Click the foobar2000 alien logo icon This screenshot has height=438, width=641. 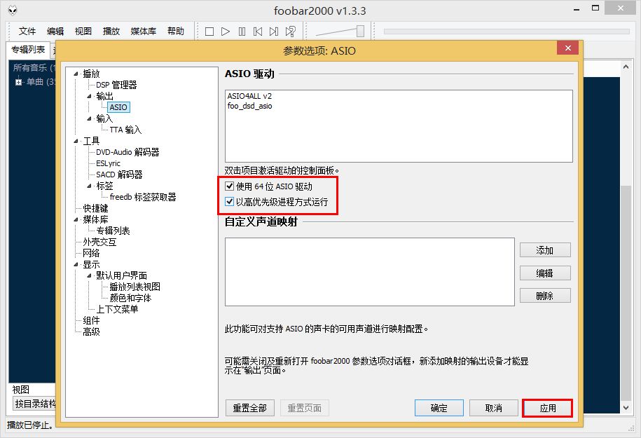[x=13, y=11]
